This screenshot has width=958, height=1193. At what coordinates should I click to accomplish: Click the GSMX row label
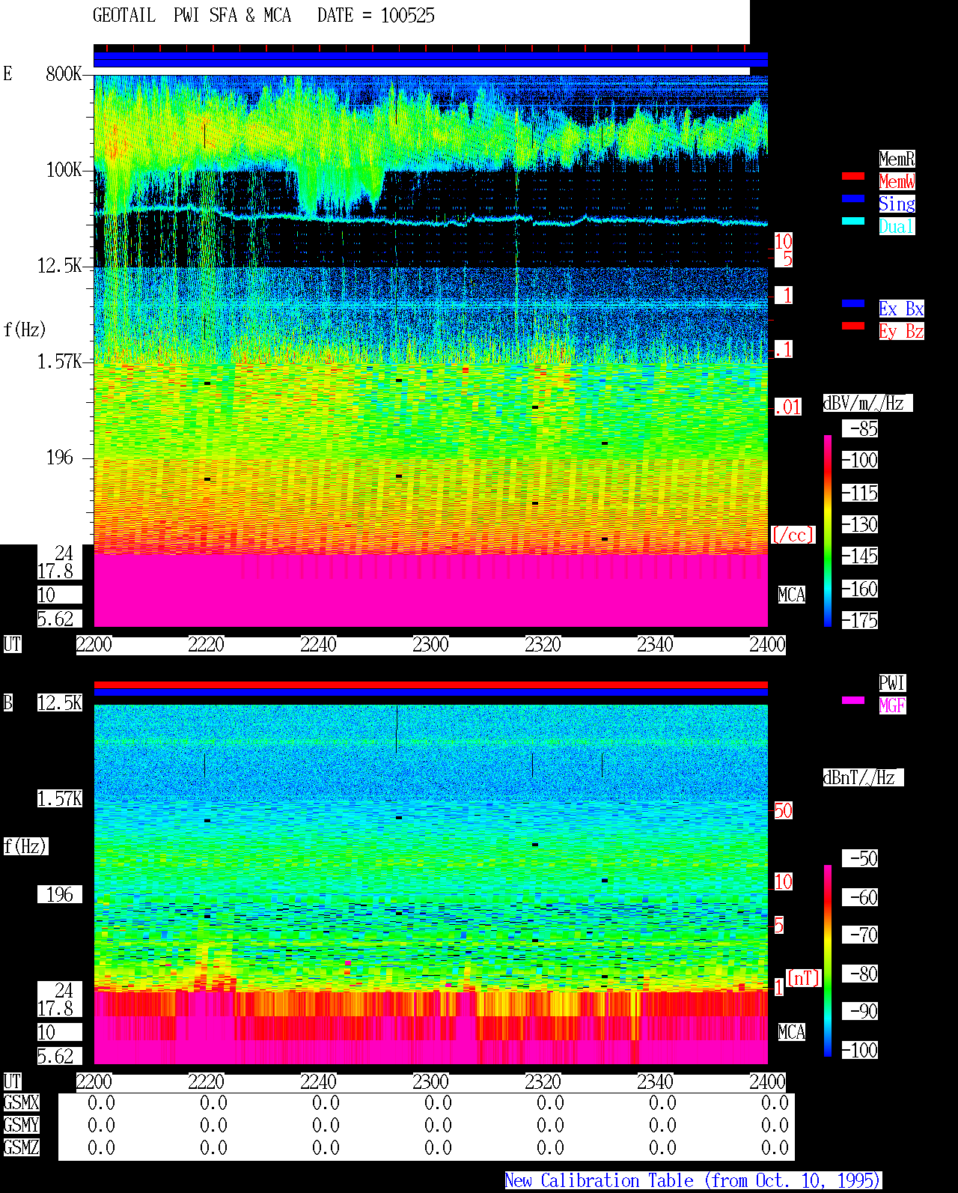(21, 1103)
